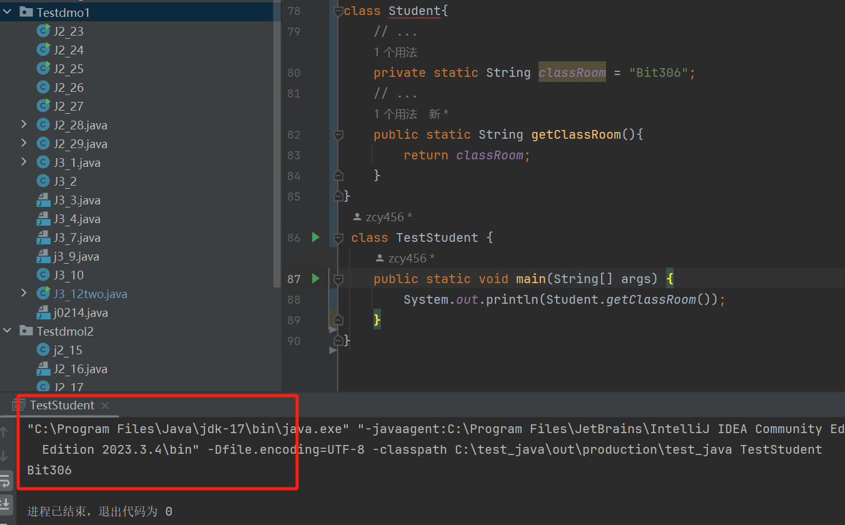
Task: Click the "Bit306" string literal in code
Action: [x=659, y=73]
